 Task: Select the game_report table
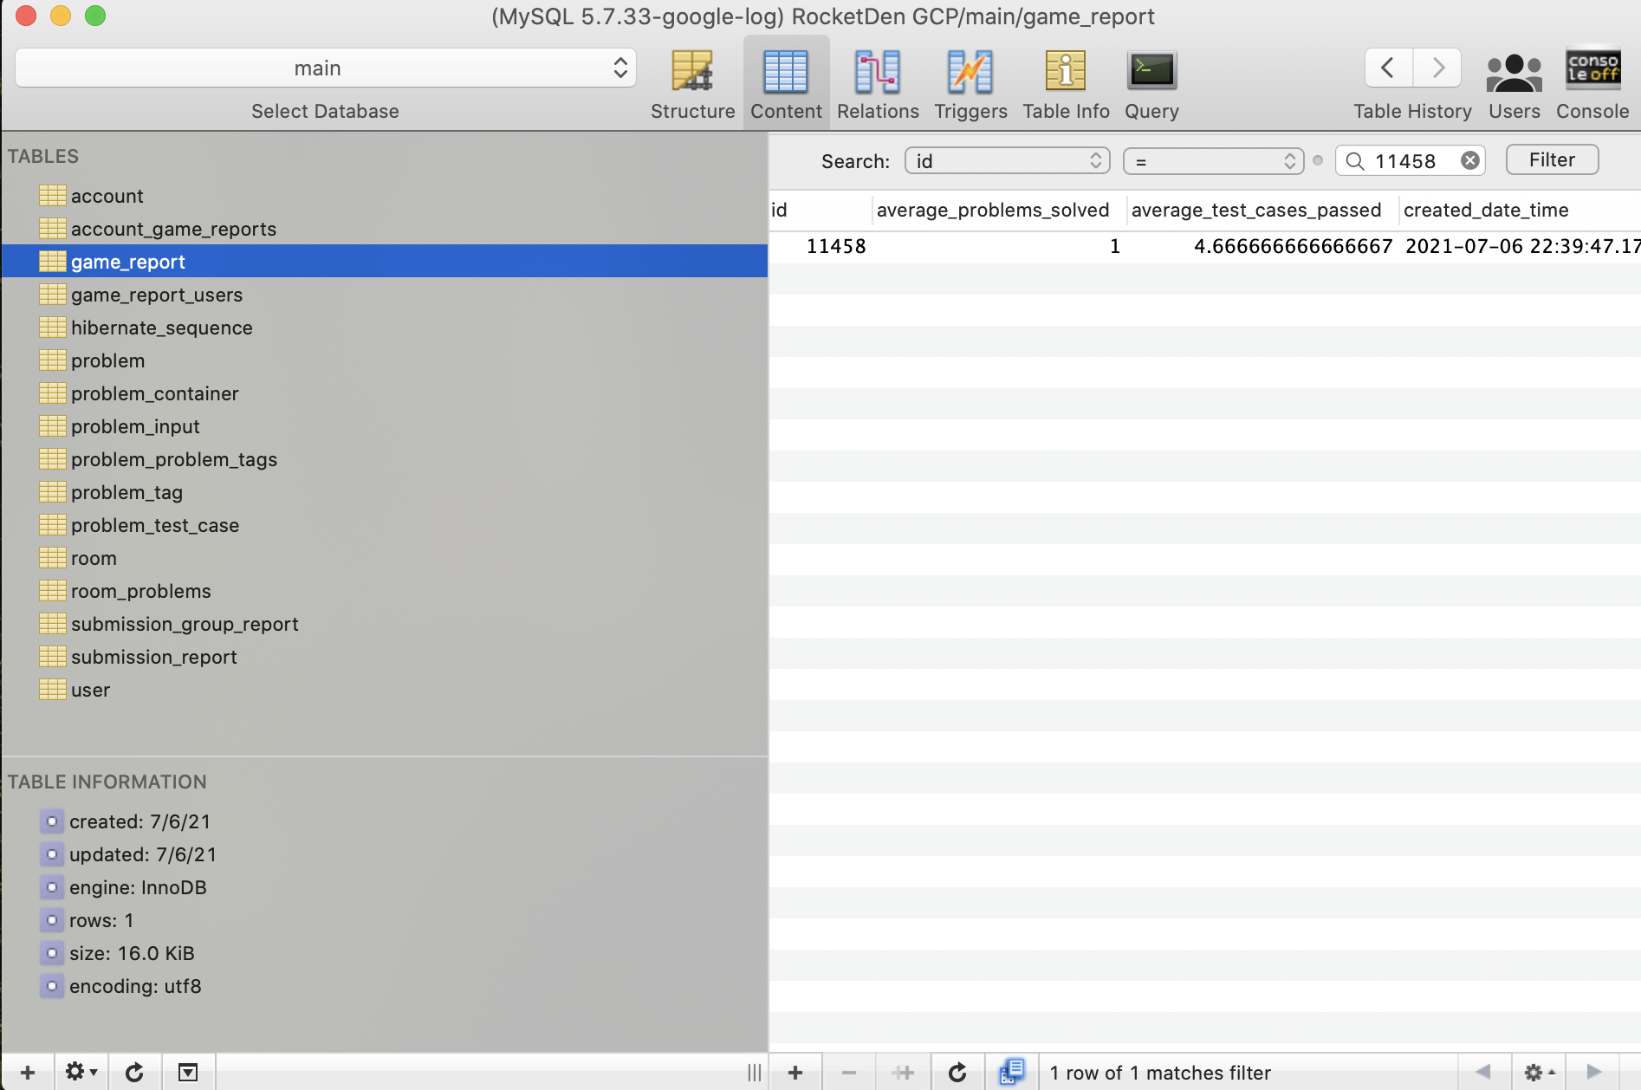[385, 262]
